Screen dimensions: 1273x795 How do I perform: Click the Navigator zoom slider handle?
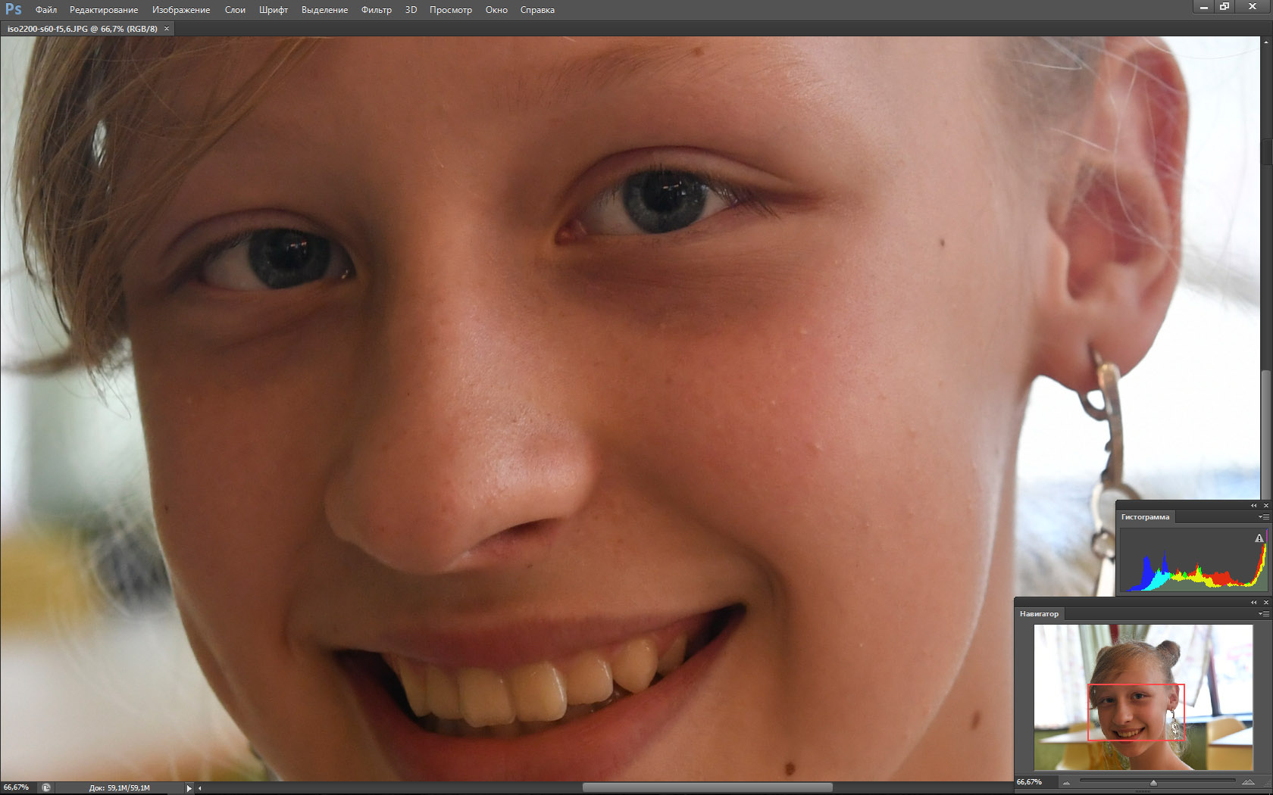point(1153,782)
